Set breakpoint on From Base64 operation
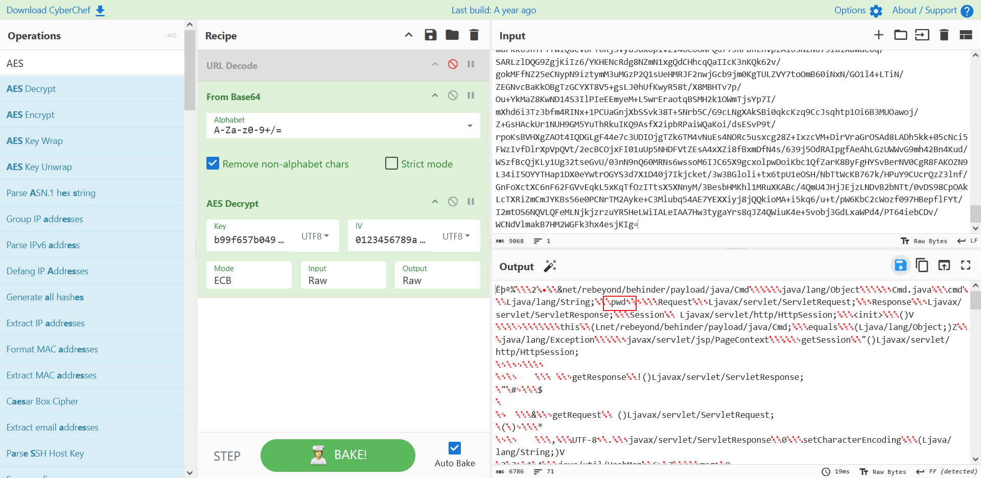Viewport: 981px width, 478px height. pyautogui.click(x=471, y=95)
